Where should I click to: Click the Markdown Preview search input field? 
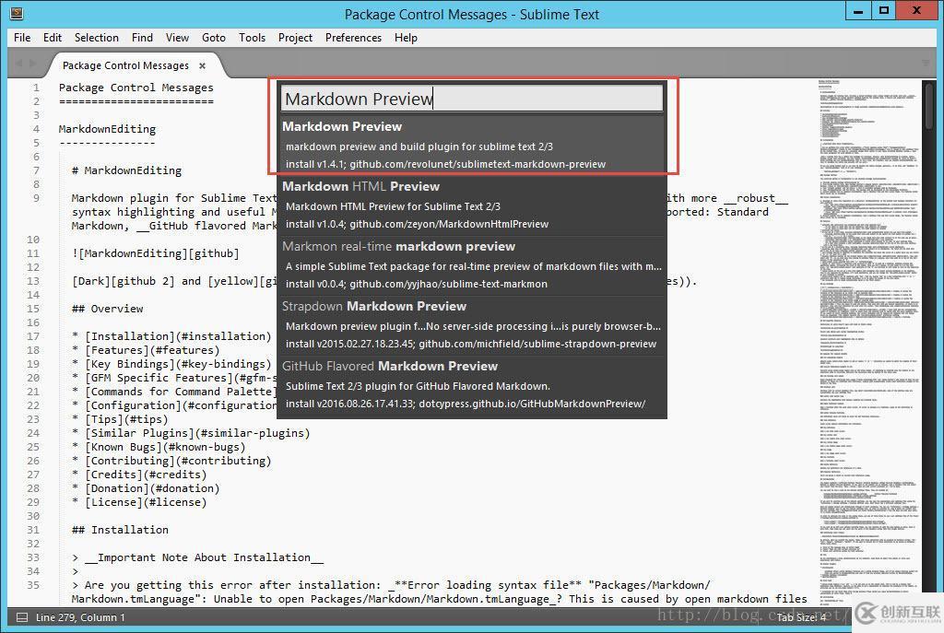tap(472, 98)
